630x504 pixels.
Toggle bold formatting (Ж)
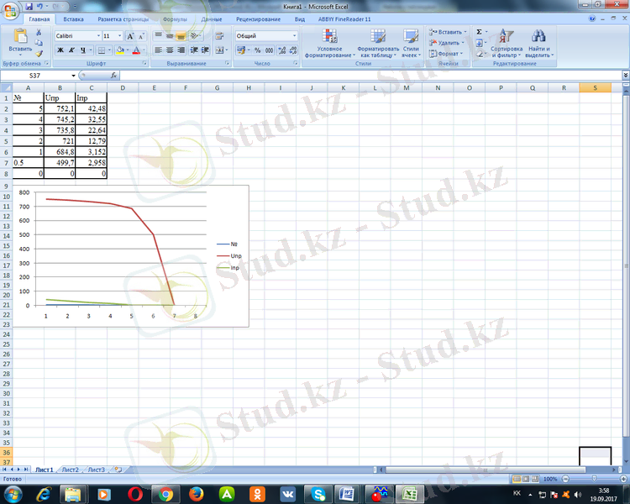(x=60, y=50)
